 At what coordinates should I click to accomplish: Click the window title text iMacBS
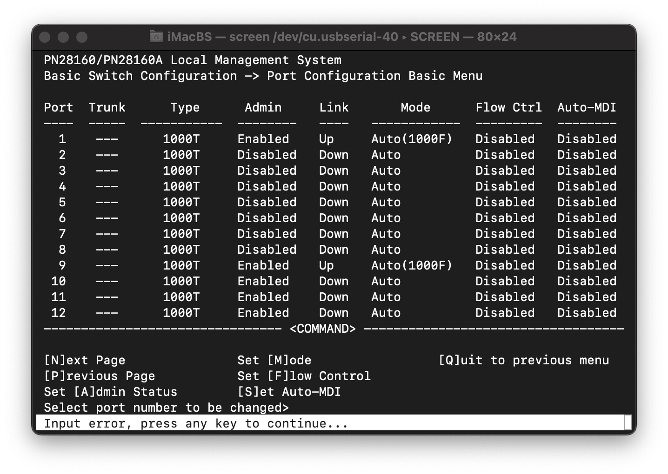[x=189, y=37]
